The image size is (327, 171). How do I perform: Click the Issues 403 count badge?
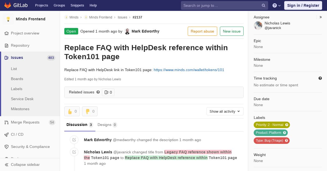tap(51, 58)
